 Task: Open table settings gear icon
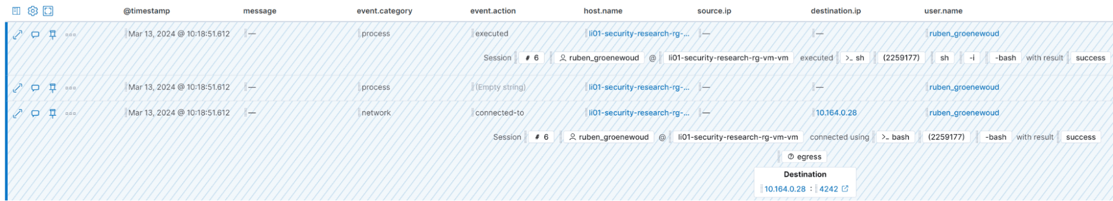(x=33, y=11)
